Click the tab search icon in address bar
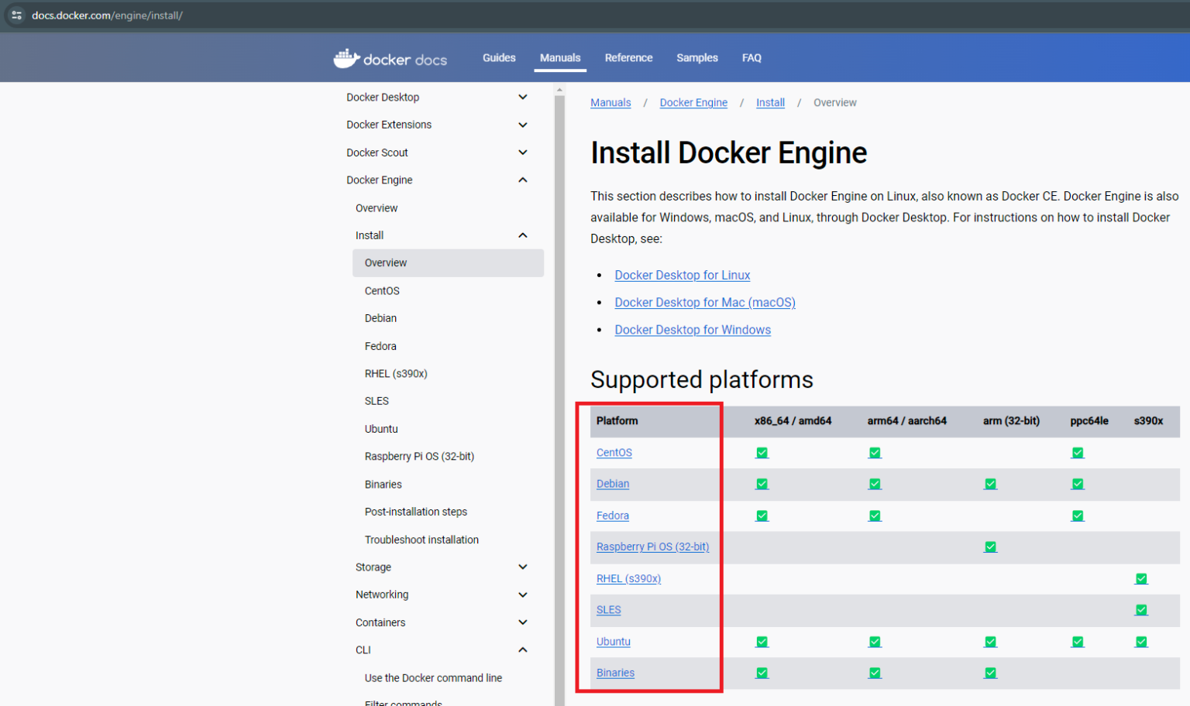 (15, 15)
